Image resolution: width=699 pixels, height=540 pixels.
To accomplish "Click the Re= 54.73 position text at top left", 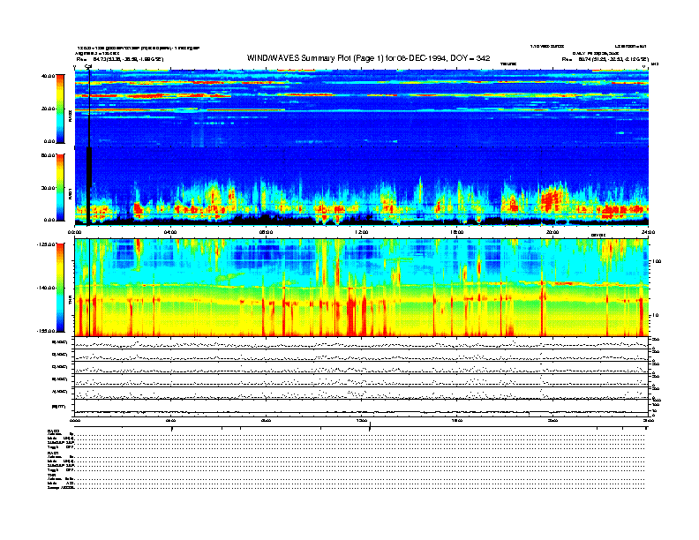I will click(x=120, y=59).
